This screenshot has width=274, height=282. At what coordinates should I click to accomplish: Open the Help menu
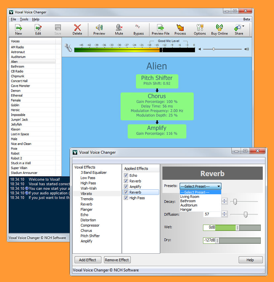click(x=36, y=19)
